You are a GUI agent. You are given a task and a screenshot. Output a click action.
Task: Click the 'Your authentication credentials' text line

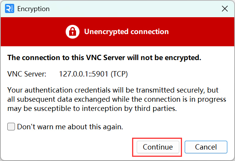(x=113, y=90)
